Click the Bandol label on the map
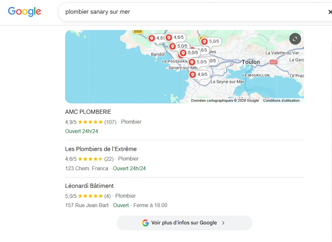 click(x=158, y=54)
